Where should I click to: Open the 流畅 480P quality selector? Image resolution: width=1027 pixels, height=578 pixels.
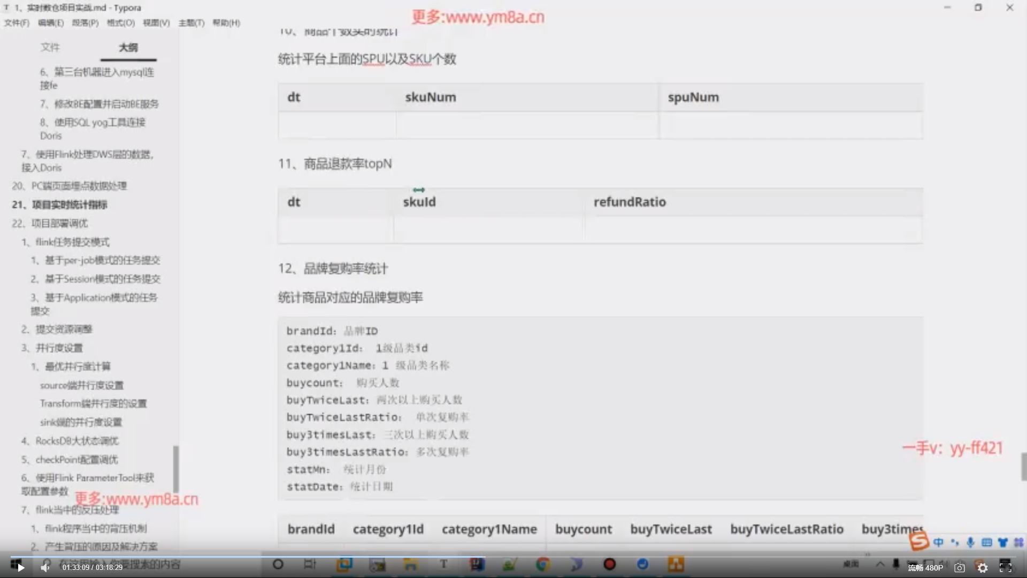[925, 568]
